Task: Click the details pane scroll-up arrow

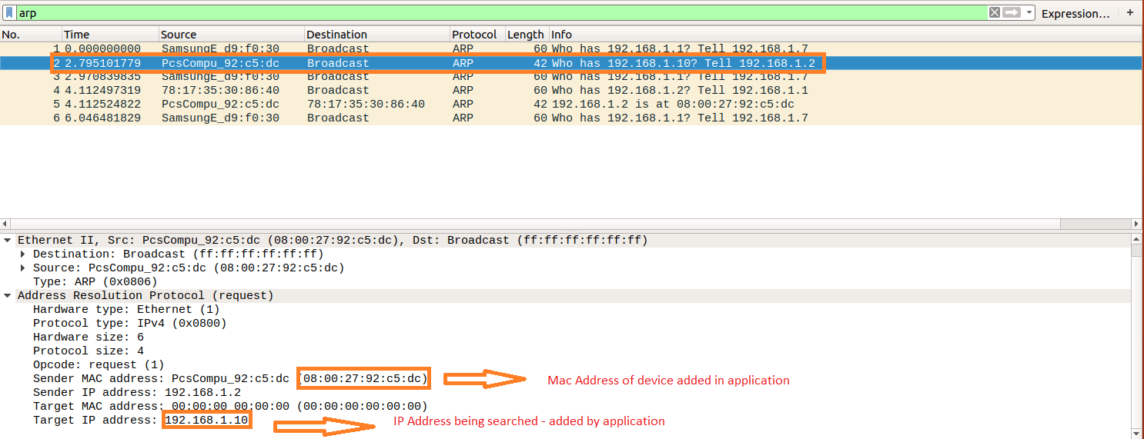Action: pyautogui.click(x=1136, y=240)
